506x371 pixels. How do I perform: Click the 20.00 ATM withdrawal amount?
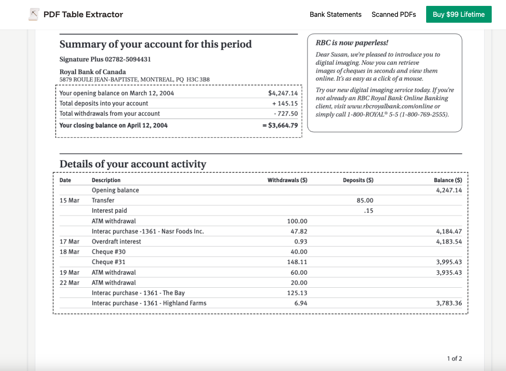click(299, 283)
